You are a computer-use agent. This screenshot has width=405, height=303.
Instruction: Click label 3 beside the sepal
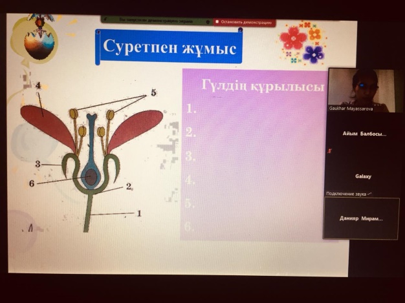38,164
